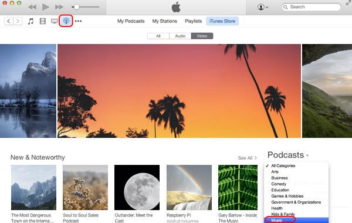Open Soul to Soul Sales Podcast artwork
This screenshot has width=352, height=223.
[85, 188]
